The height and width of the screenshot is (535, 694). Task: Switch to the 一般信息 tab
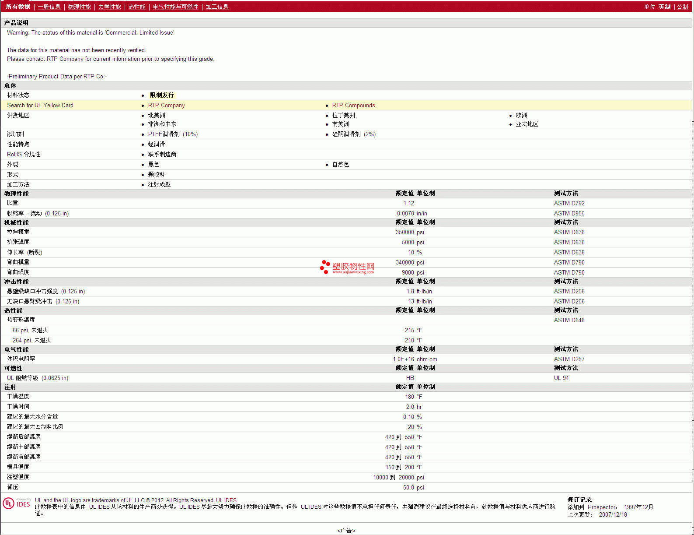[49, 7]
